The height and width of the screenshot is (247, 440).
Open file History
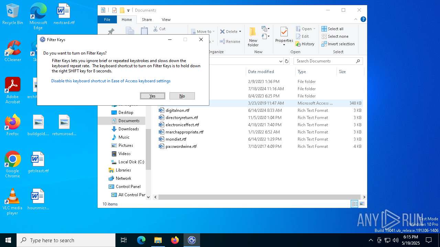click(305, 44)
